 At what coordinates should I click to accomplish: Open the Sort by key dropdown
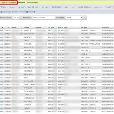[x=74, y=17]
